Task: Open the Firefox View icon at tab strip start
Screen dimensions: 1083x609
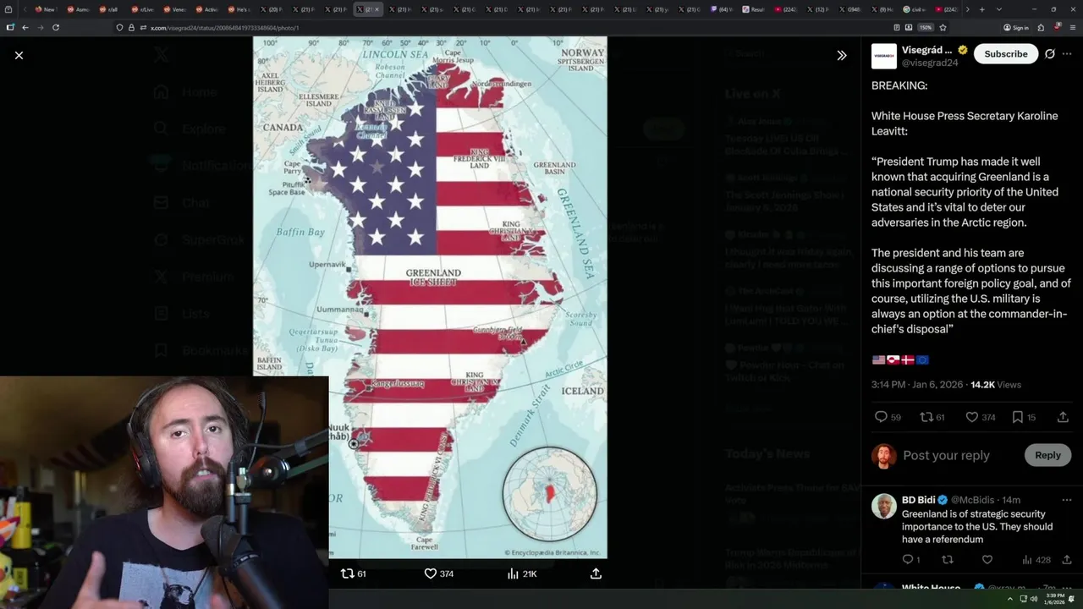Action: click(8, 9)
